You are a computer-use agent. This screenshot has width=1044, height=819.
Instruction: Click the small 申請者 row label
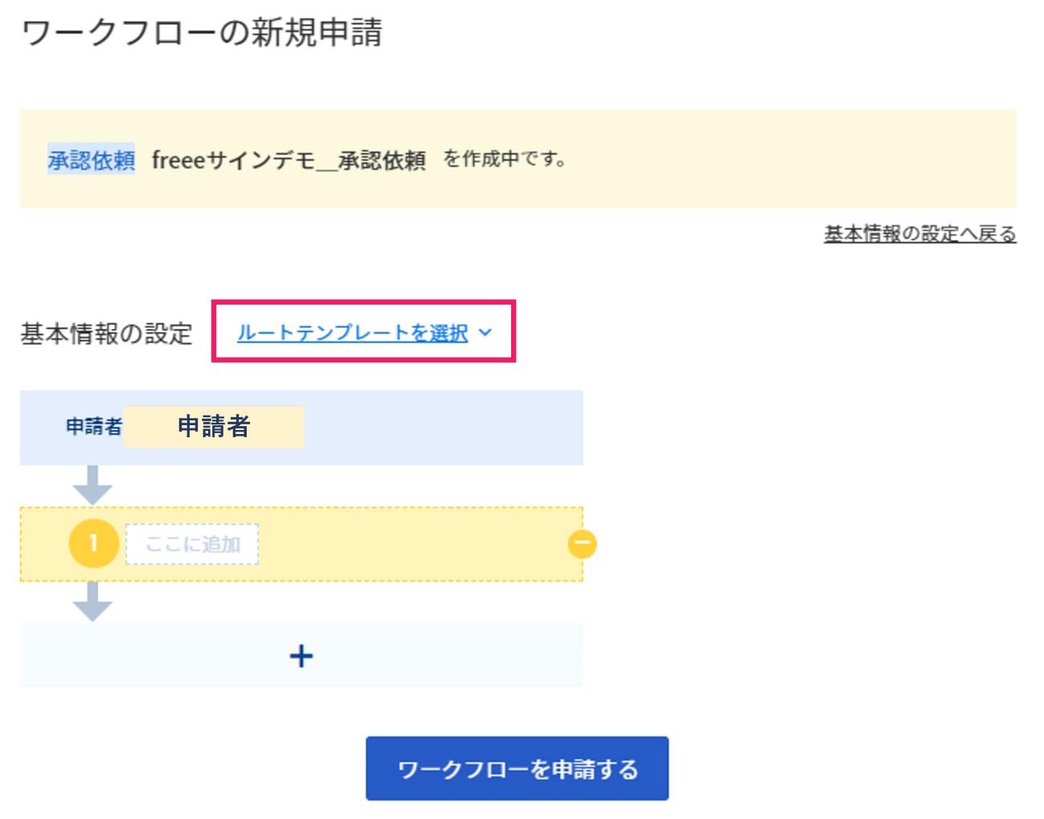[x=94, y=427]
